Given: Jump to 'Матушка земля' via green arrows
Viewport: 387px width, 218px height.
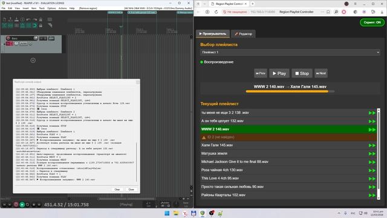Looking at the screenshot, I should pyautogui.click(x=372, y=154).
